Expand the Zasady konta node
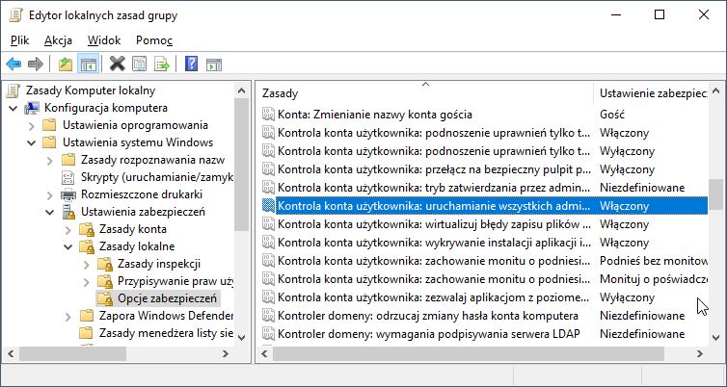This screenshot has height=387, width=727. tap(68, 230)
